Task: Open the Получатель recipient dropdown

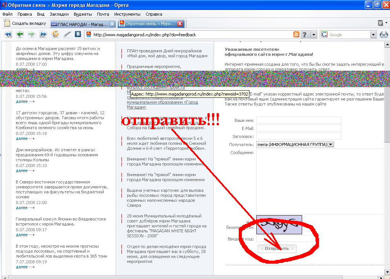Action: (x=331, y=144)
